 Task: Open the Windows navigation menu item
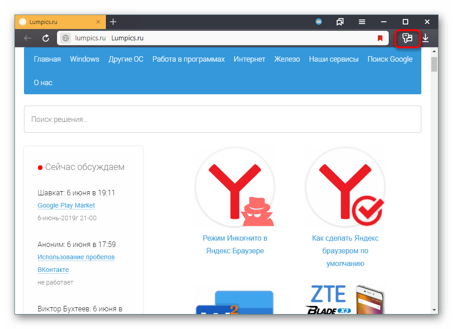[x=85, y=59]
